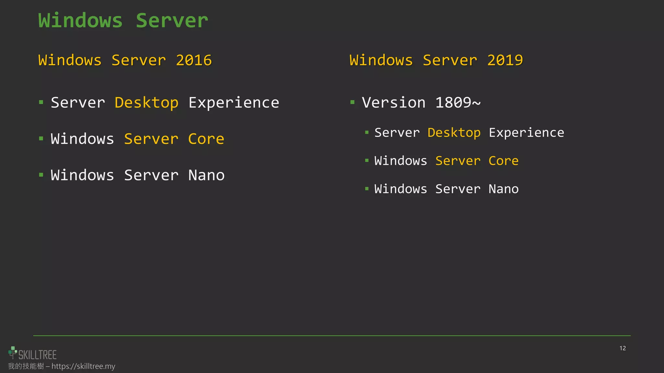The image size is (664, 373).
Task: Open the https://skilltree.my link in footer
Action: pos(83,366)
